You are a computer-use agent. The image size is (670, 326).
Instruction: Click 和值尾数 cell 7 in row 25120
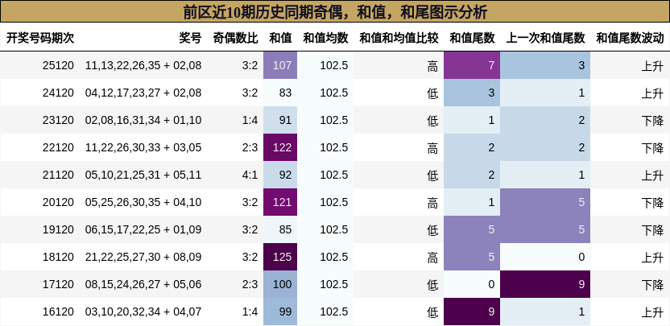point(472,65)
